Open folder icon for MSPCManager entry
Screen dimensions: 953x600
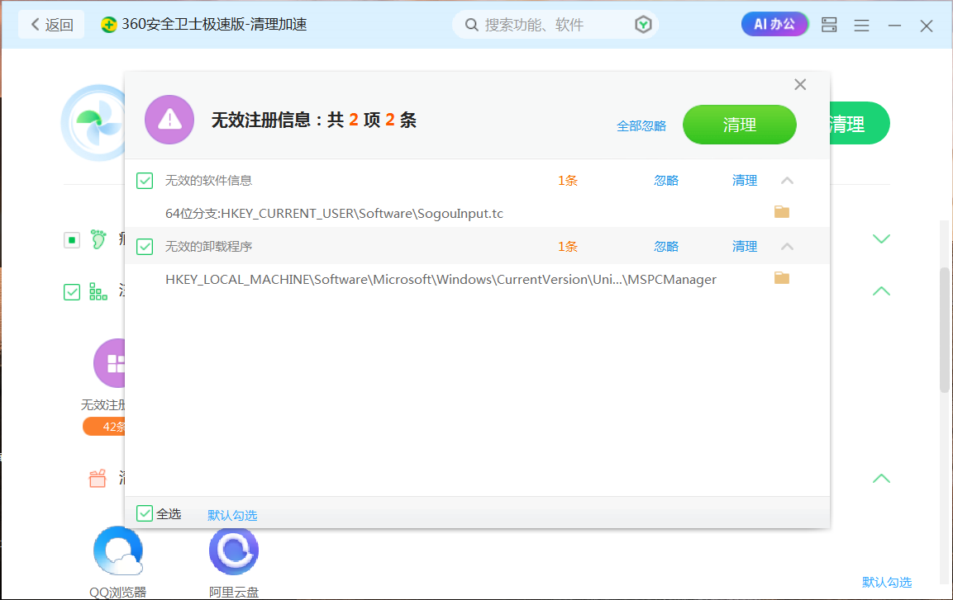pyautogui.click(x=782, y=278)
